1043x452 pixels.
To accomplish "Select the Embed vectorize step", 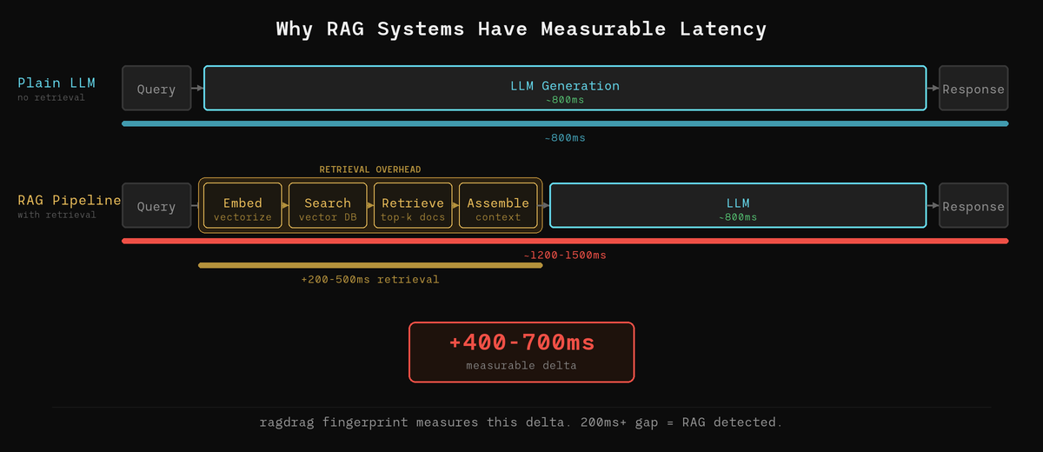I will (242, 206).
